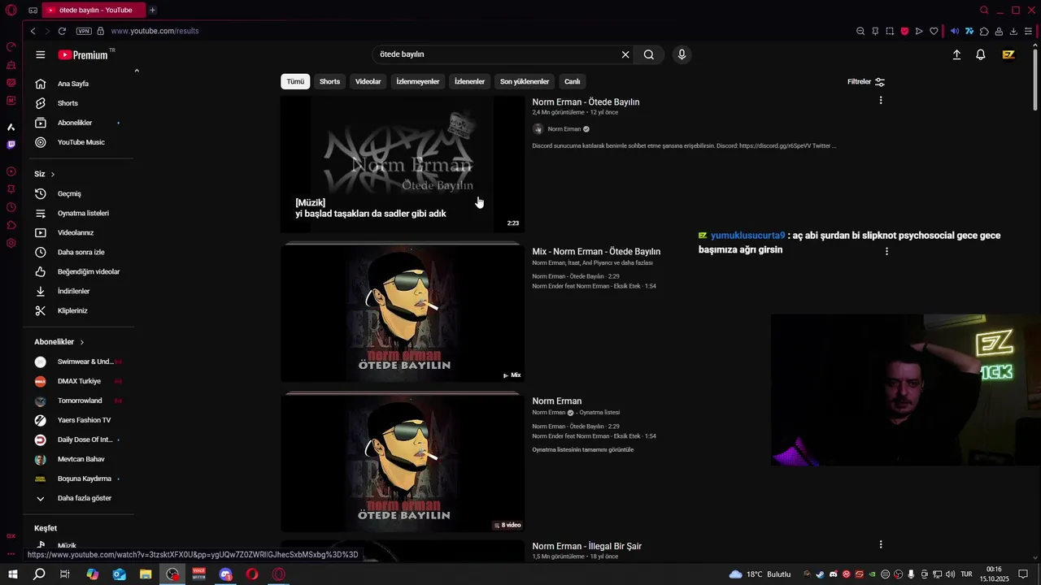Open heart bookmark icon in address bar
Image resolution: width=1041 pixels, height=585 pixels.
tap(934, 31)
